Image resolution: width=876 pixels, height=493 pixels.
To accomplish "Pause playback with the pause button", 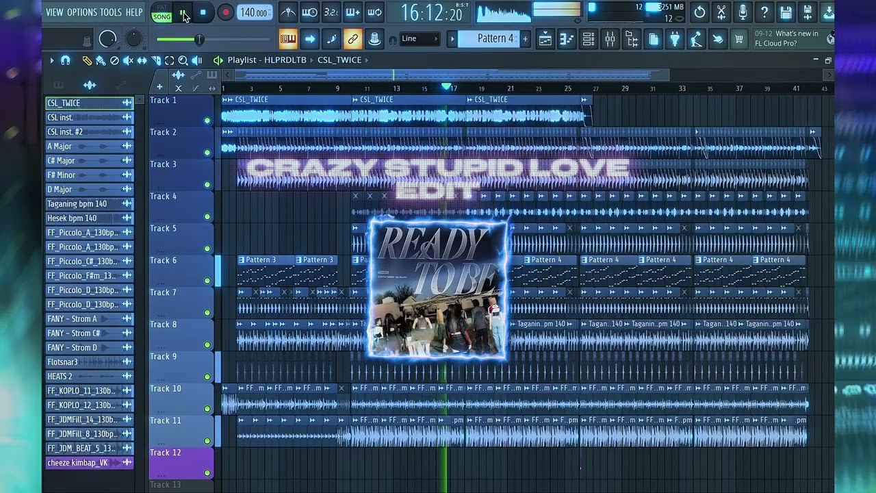I will click(183, 12).
